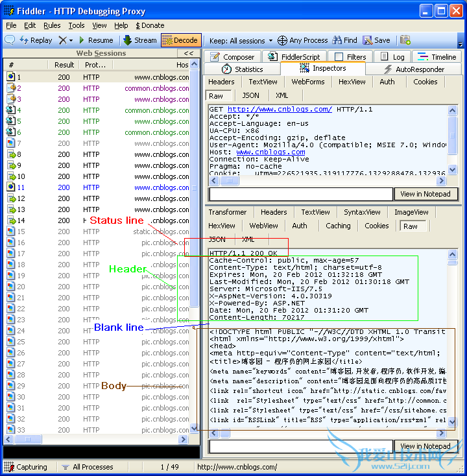Viewport: 467px width, 476px height.
Task: Open the Remove sessions X dropdown
Action: (66, 40)
